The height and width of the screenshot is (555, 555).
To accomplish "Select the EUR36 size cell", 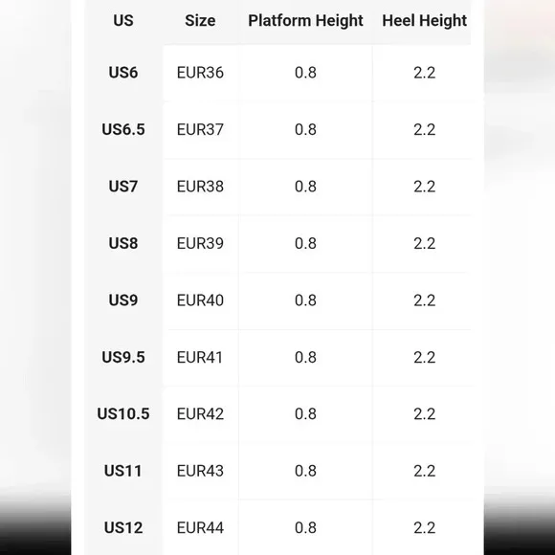I will (x=200, y=73).
